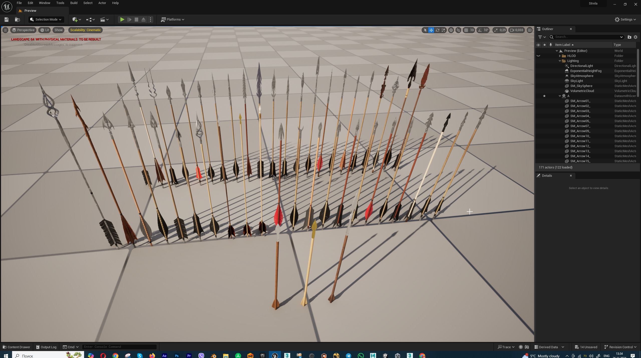The width and height of the screenshot is (641, 358).
Task: Activate the Rotate tool
Action: [437, 30]
